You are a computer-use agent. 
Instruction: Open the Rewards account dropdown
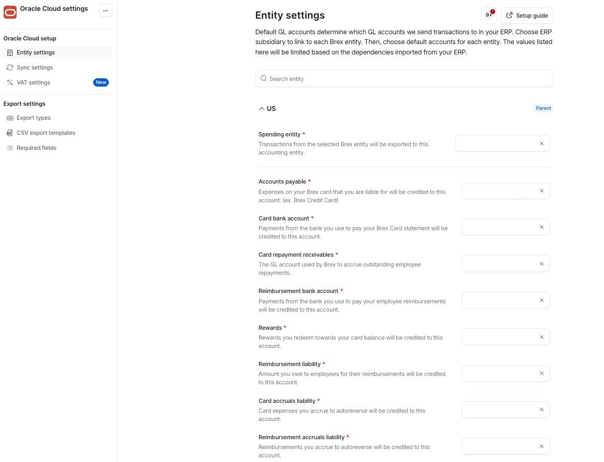[506, 337]
